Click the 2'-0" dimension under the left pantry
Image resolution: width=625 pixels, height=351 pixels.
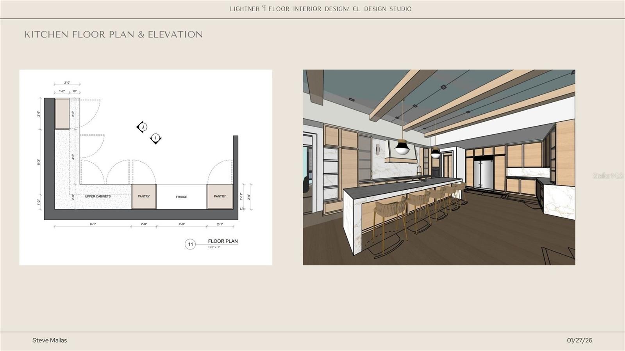tap(144, 224)
